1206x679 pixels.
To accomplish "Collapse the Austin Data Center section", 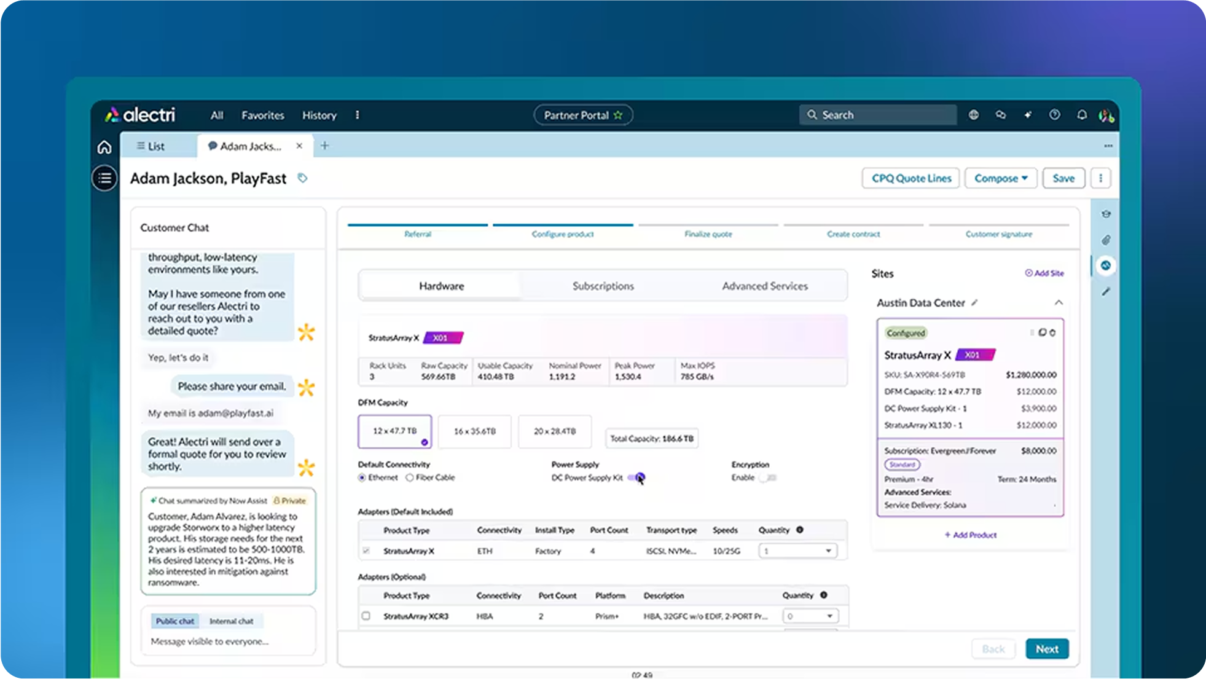I will [1059, 302].
